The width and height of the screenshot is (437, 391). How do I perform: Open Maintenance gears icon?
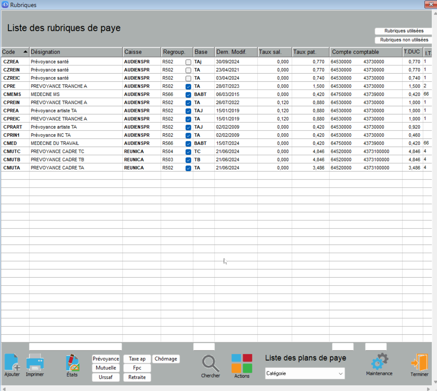[x=379, y=361]
